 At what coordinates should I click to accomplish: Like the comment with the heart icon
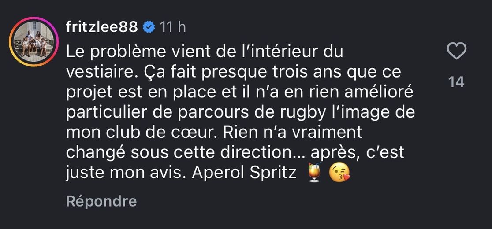456,52
